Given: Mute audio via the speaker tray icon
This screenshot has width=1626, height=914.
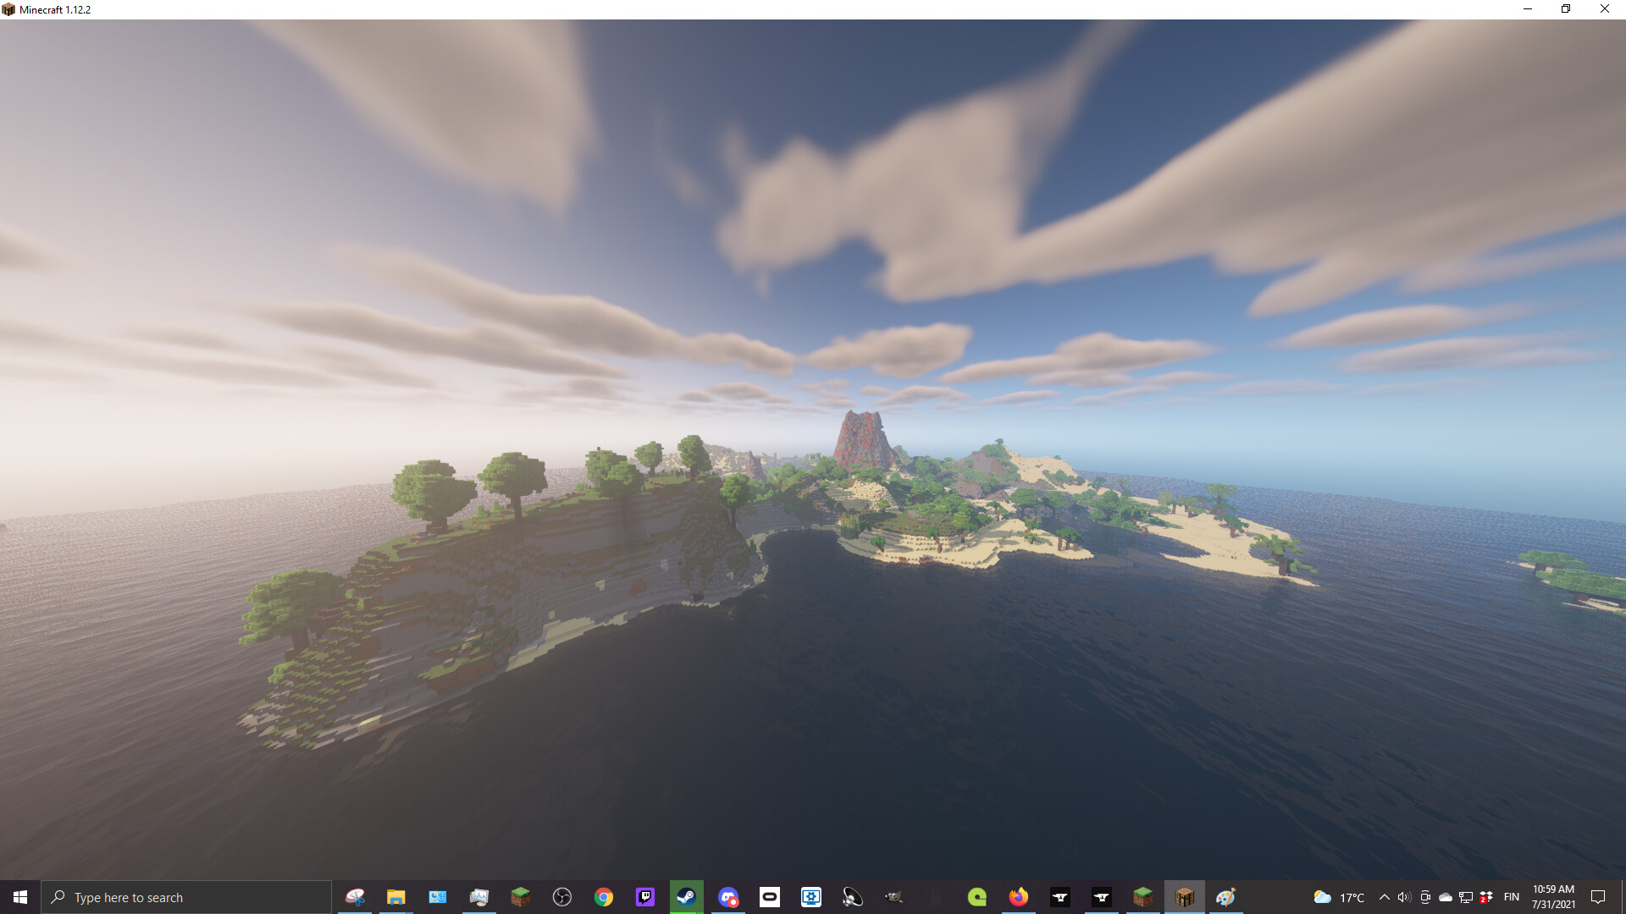Looking at the screenshot, I should click(1405, 897).
